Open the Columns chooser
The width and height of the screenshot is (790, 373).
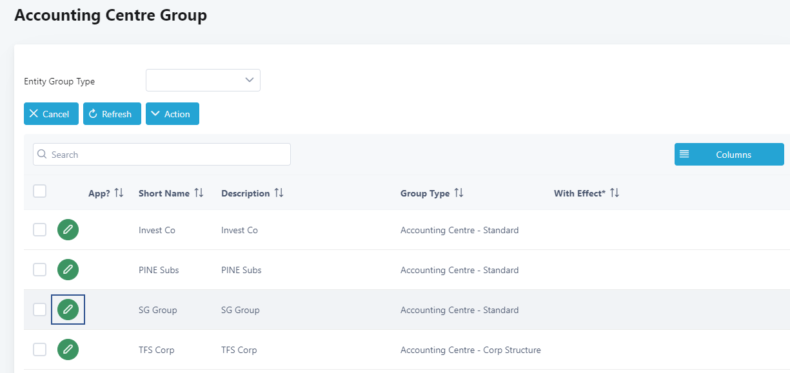(x=729, y=155)
